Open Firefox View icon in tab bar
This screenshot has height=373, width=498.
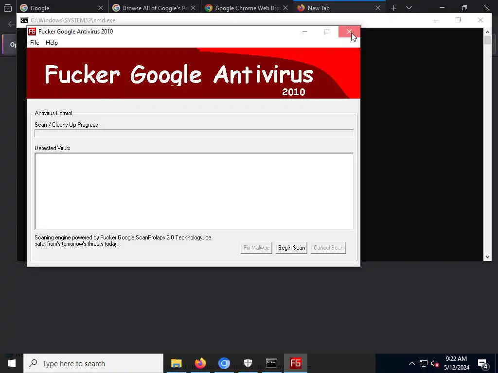(8, 8)
